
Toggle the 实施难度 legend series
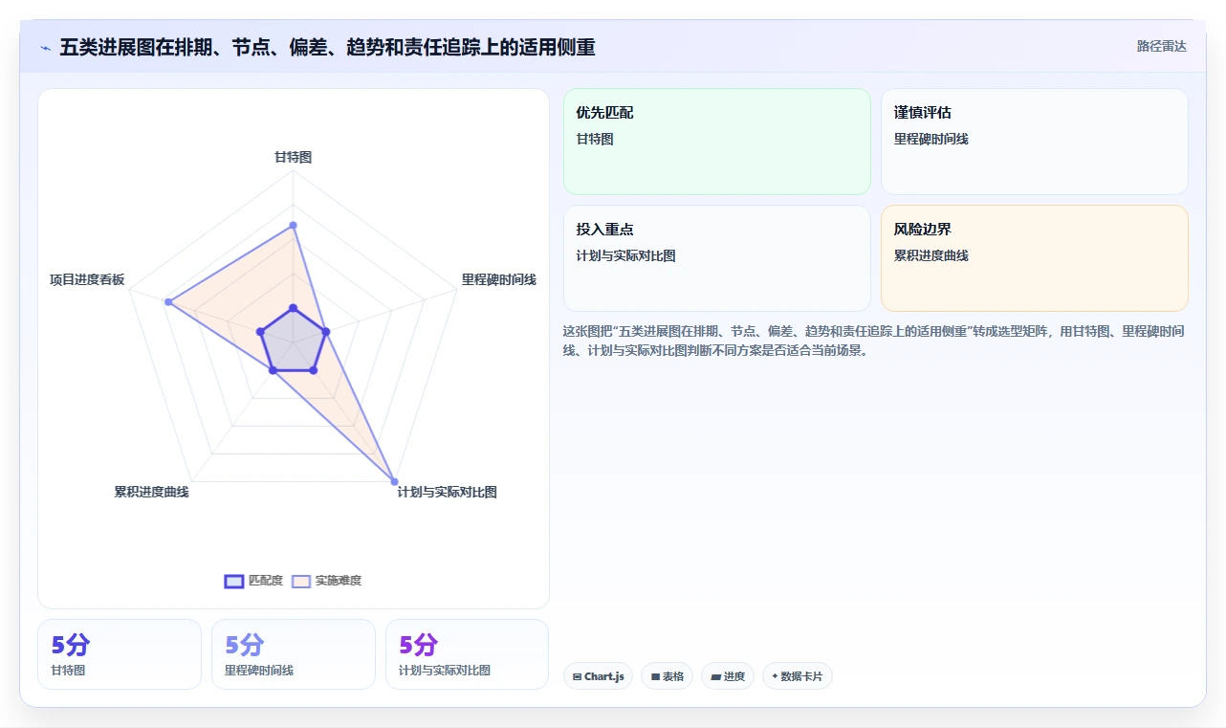coord(326,581)
